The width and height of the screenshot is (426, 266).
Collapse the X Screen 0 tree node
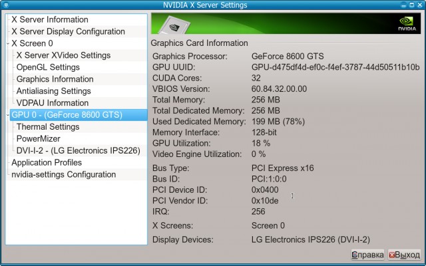click(x=8, y=43)
